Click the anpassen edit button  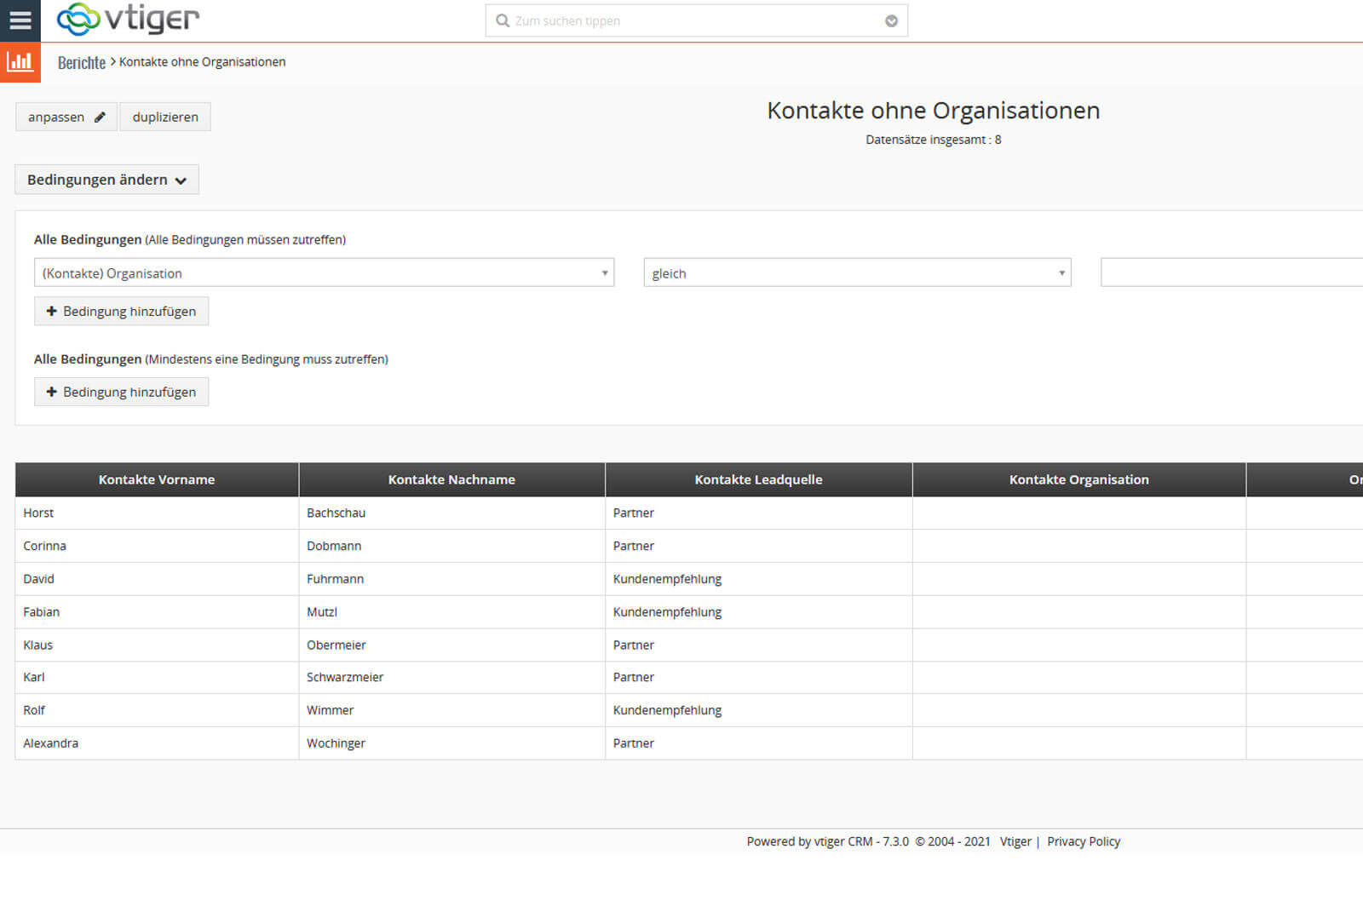[66, 117]
